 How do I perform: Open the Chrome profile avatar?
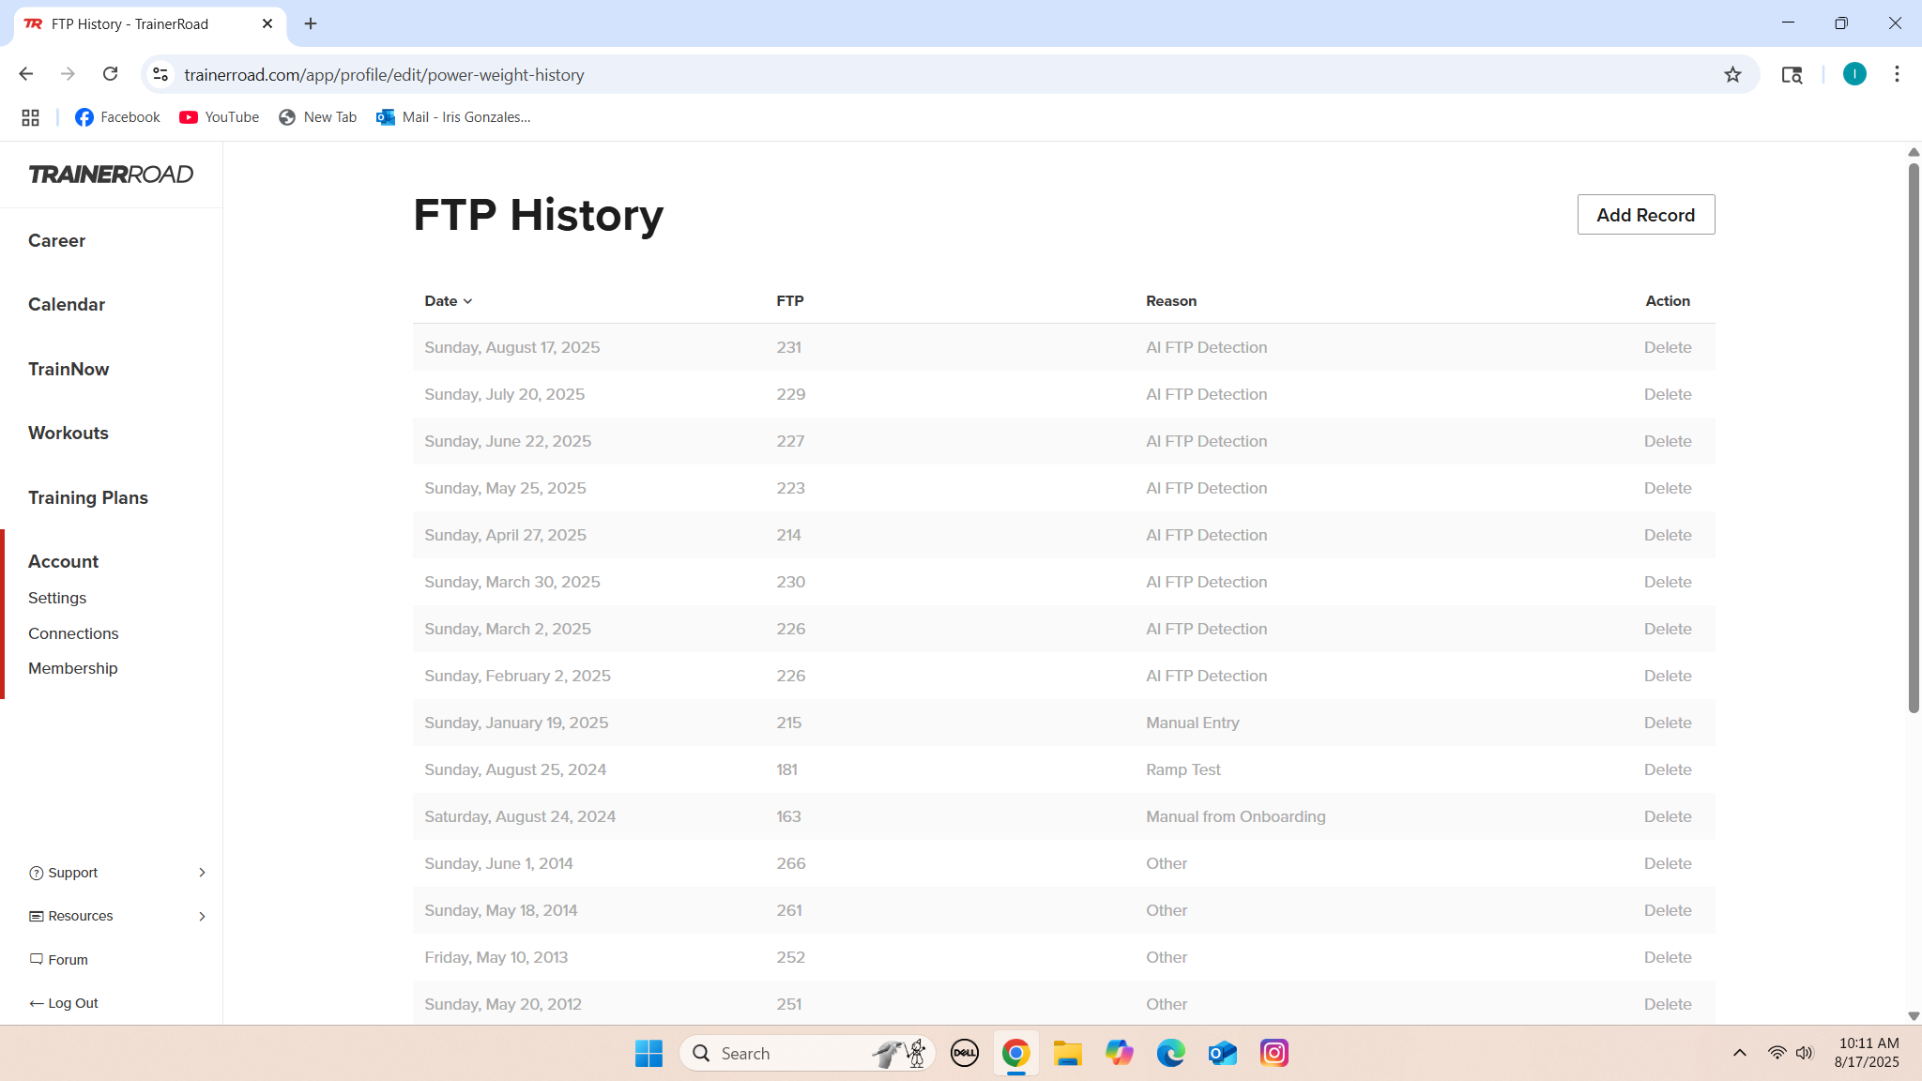tap(1853, 74)
